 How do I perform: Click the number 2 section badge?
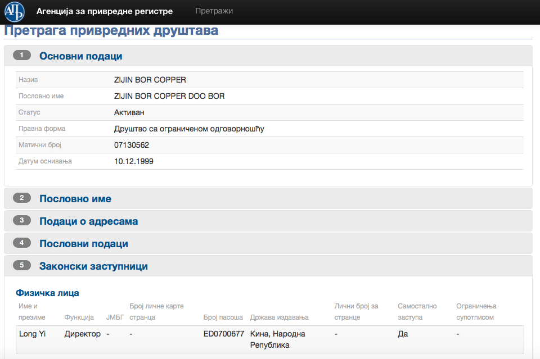coord(21,198)
